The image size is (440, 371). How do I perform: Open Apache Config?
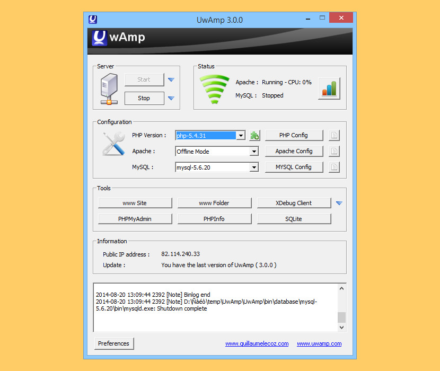[294, 151]
